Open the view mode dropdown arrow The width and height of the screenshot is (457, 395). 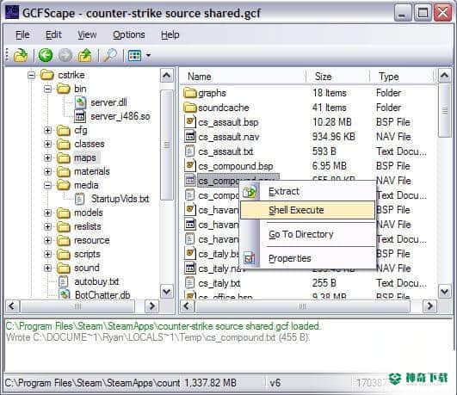(148, 55)
